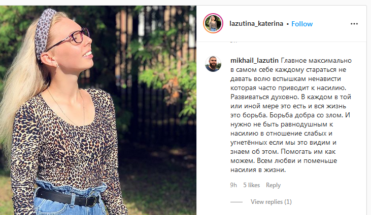Click the last comment line 'насилия в жизни.'
Viewport: 371px width, 215px height.
tap(258, 170)
